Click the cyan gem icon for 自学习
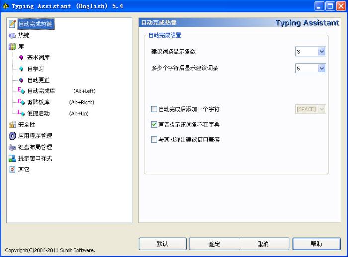Image resolution: width=348 pixels, height=257 pixels. [x=21, y=69]
